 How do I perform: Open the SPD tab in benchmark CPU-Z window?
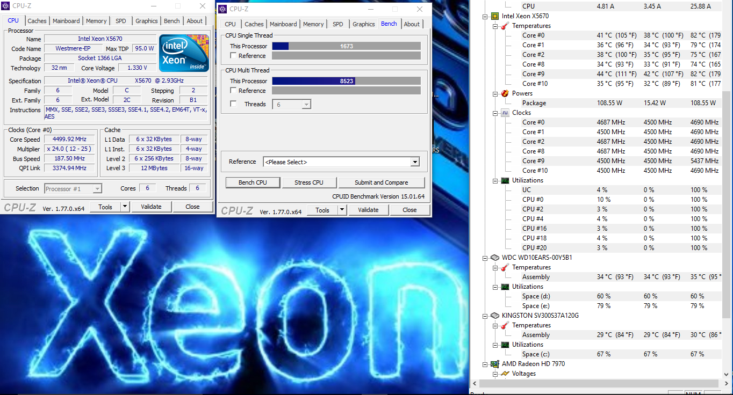click(x=337, y=24)
